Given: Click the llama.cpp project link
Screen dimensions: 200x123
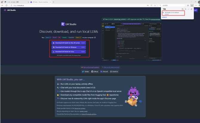Looking at the screenshot, I should coord(80,108).
